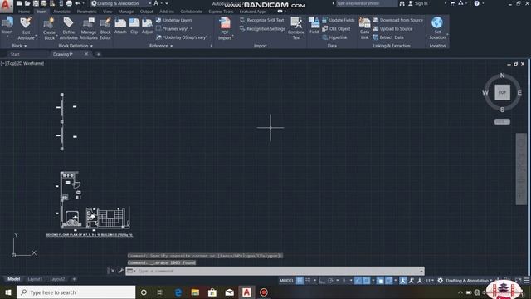531x299 pixels.
Task: Select the Adjust reference tool
Action: point(148,26)
